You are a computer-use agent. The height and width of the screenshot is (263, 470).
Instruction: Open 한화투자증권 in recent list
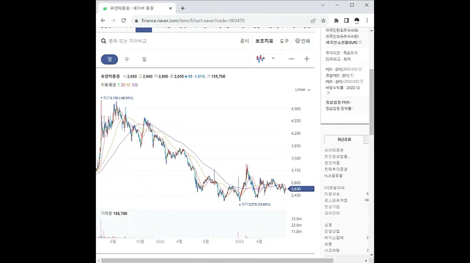pos(336,169)
